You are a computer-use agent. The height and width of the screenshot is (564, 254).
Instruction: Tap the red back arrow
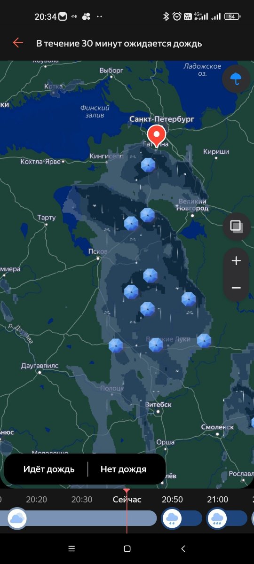tap(18, 43)
